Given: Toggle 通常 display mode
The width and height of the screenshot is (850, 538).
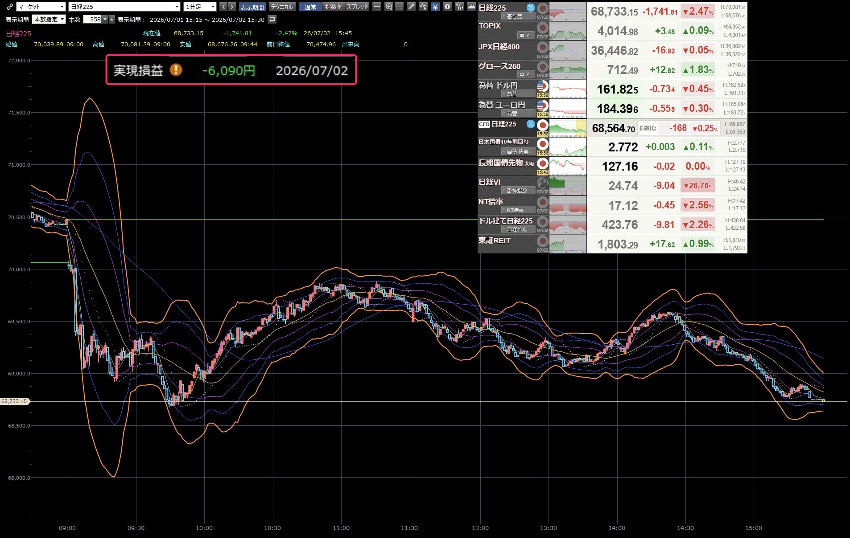Looking at the screenshot, I should point(310,7).
